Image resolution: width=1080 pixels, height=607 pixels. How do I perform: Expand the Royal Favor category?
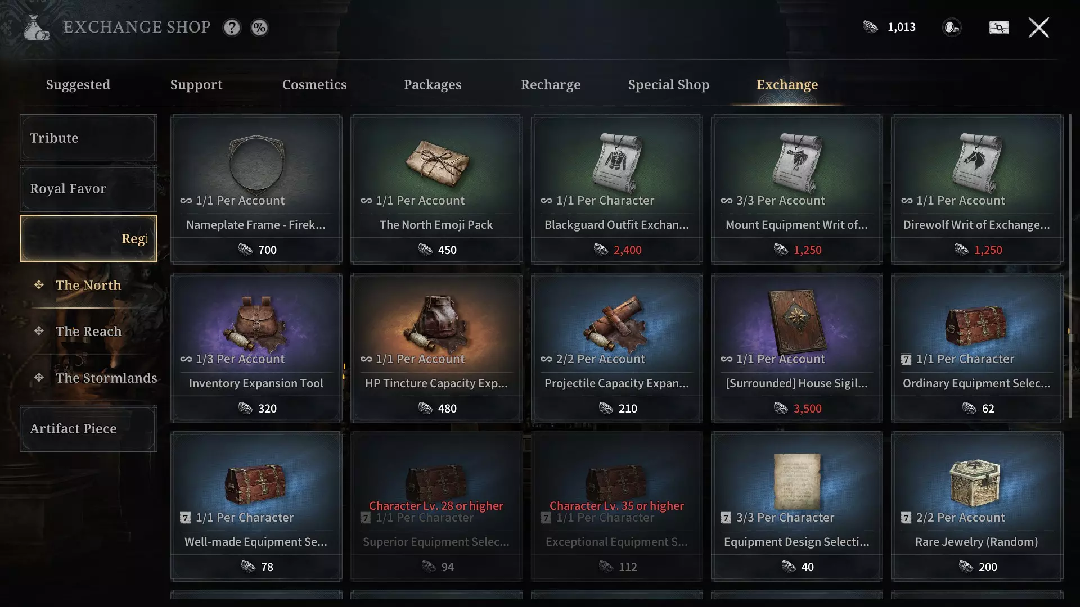pyautogui.click(x=88, y=188)
